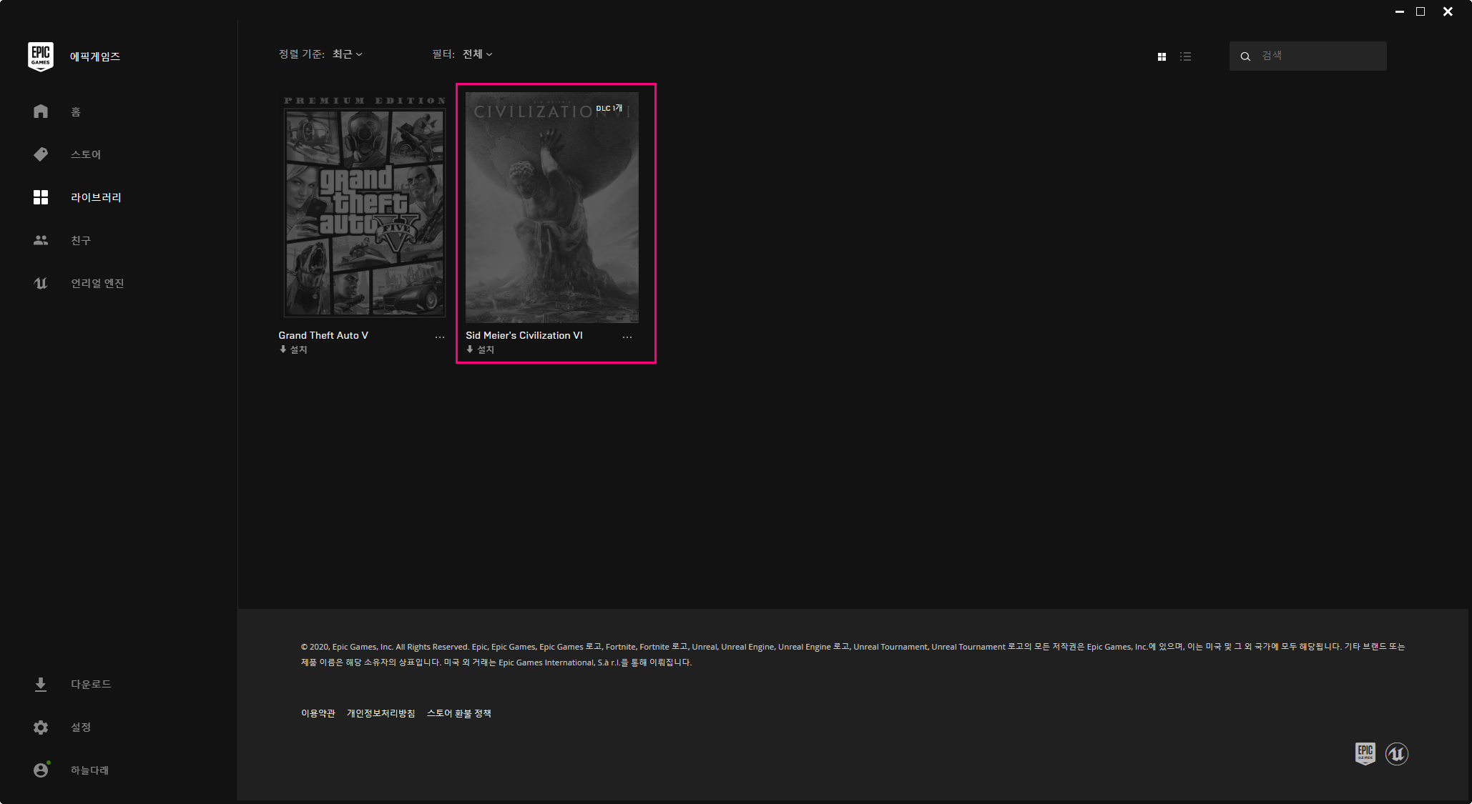Switch library to list view
1472x804 pixels.
pyautogui.click(x=1185, y=56)
